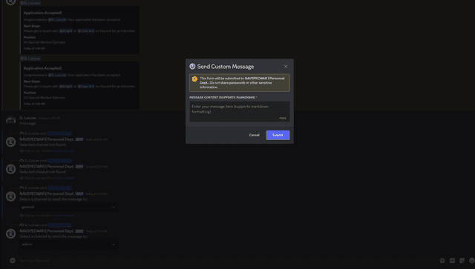Click the bot icon beside Send Custom Message title
This screenshot has height=269, width=475.
[192, 67]
